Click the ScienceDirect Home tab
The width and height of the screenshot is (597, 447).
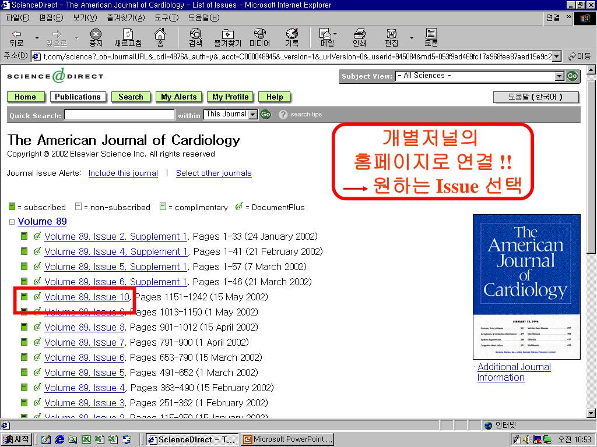click(26, 97)
